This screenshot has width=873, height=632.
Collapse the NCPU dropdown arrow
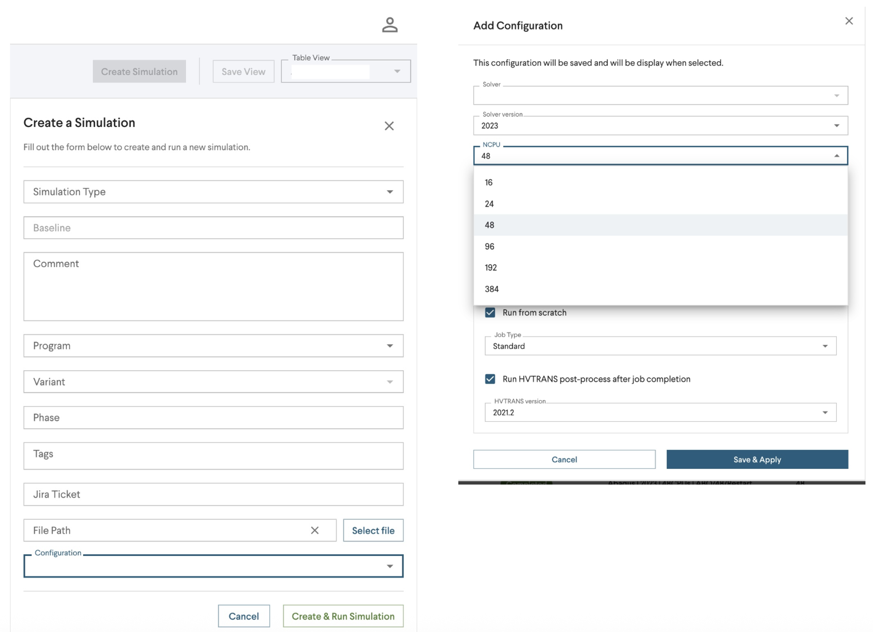click(837, 155)
